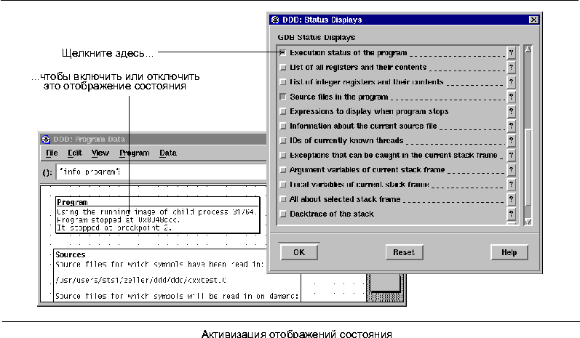Click the (): argument label

pos(47,172)
